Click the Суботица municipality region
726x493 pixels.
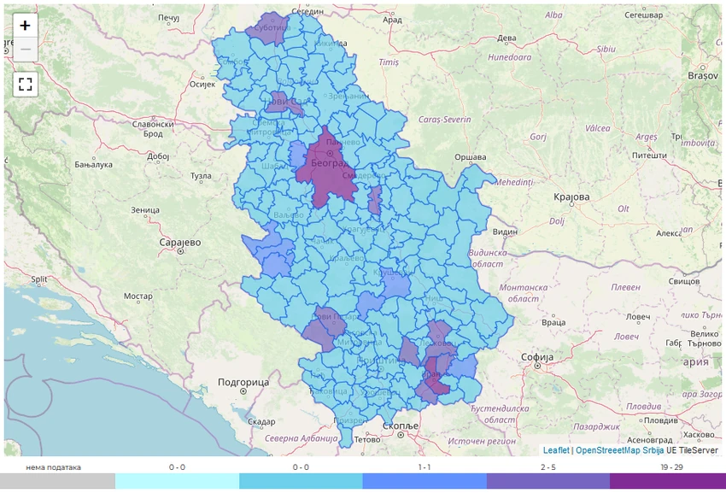tap(268, 29)
